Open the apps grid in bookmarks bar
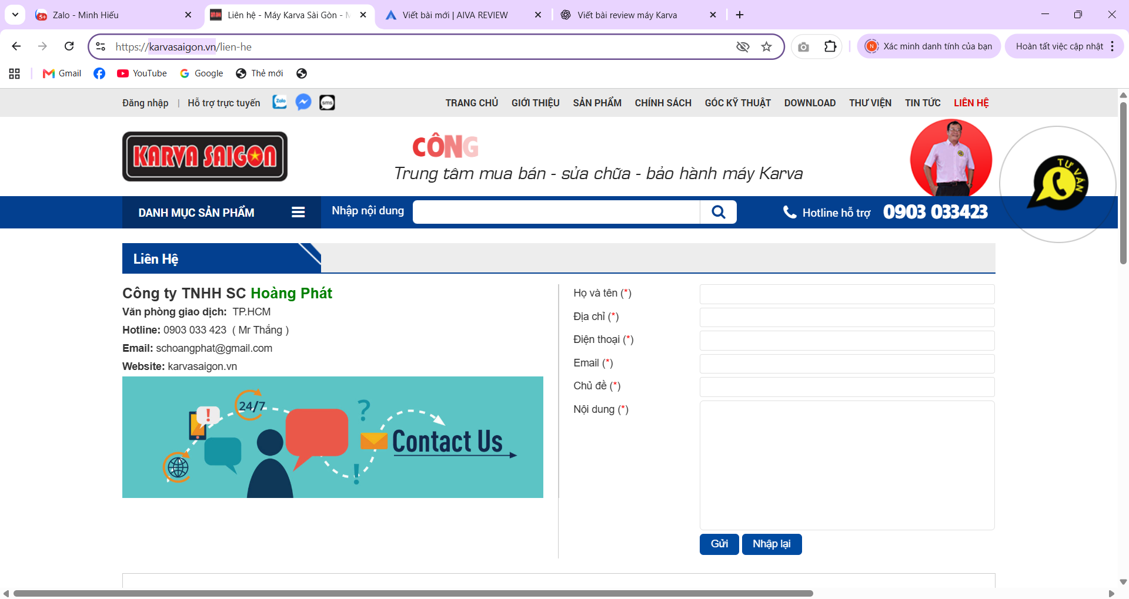1129x599 pixels. (15, 73)
